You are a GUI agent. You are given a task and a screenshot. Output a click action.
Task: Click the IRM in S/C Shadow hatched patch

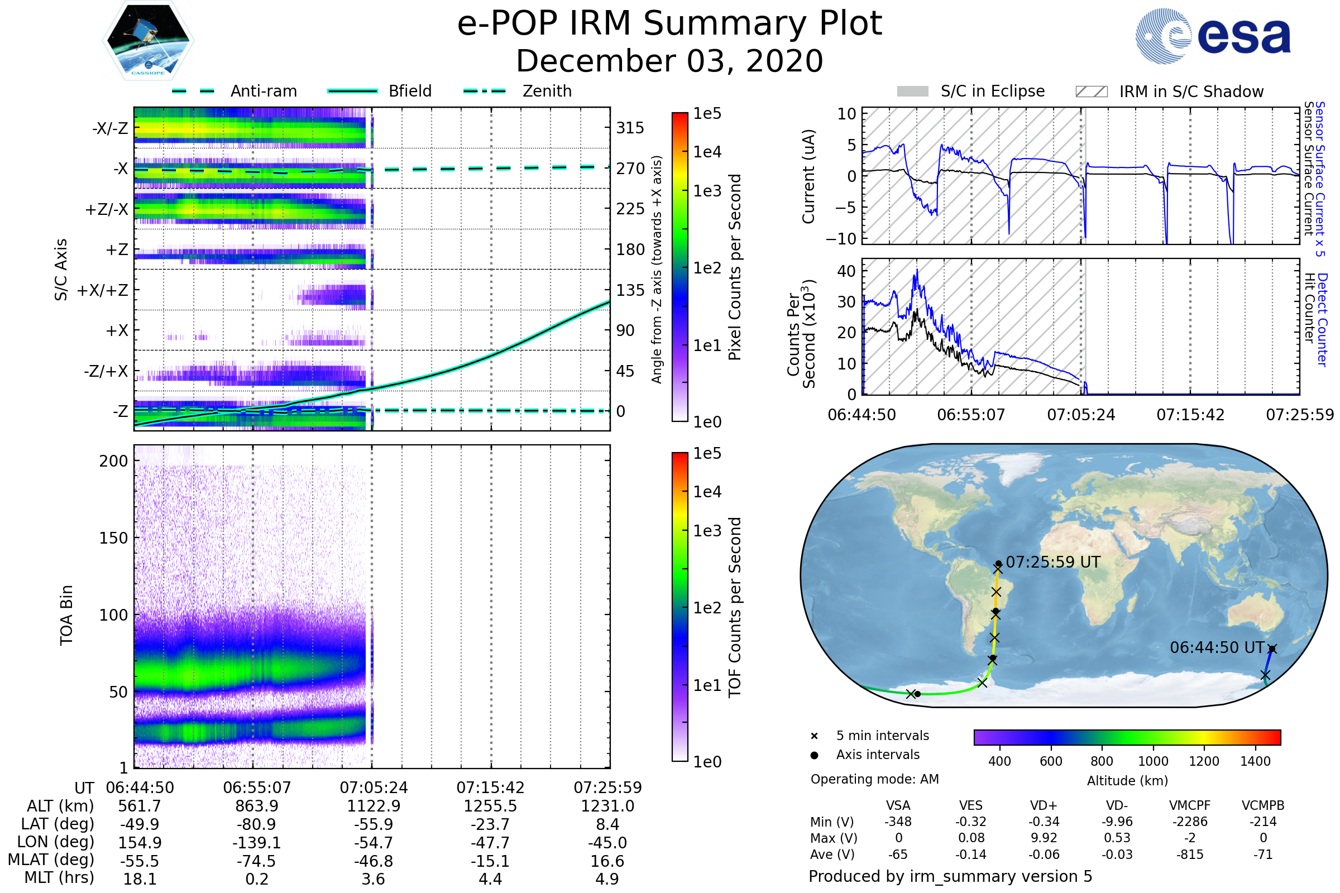(x=1092, y=92)
